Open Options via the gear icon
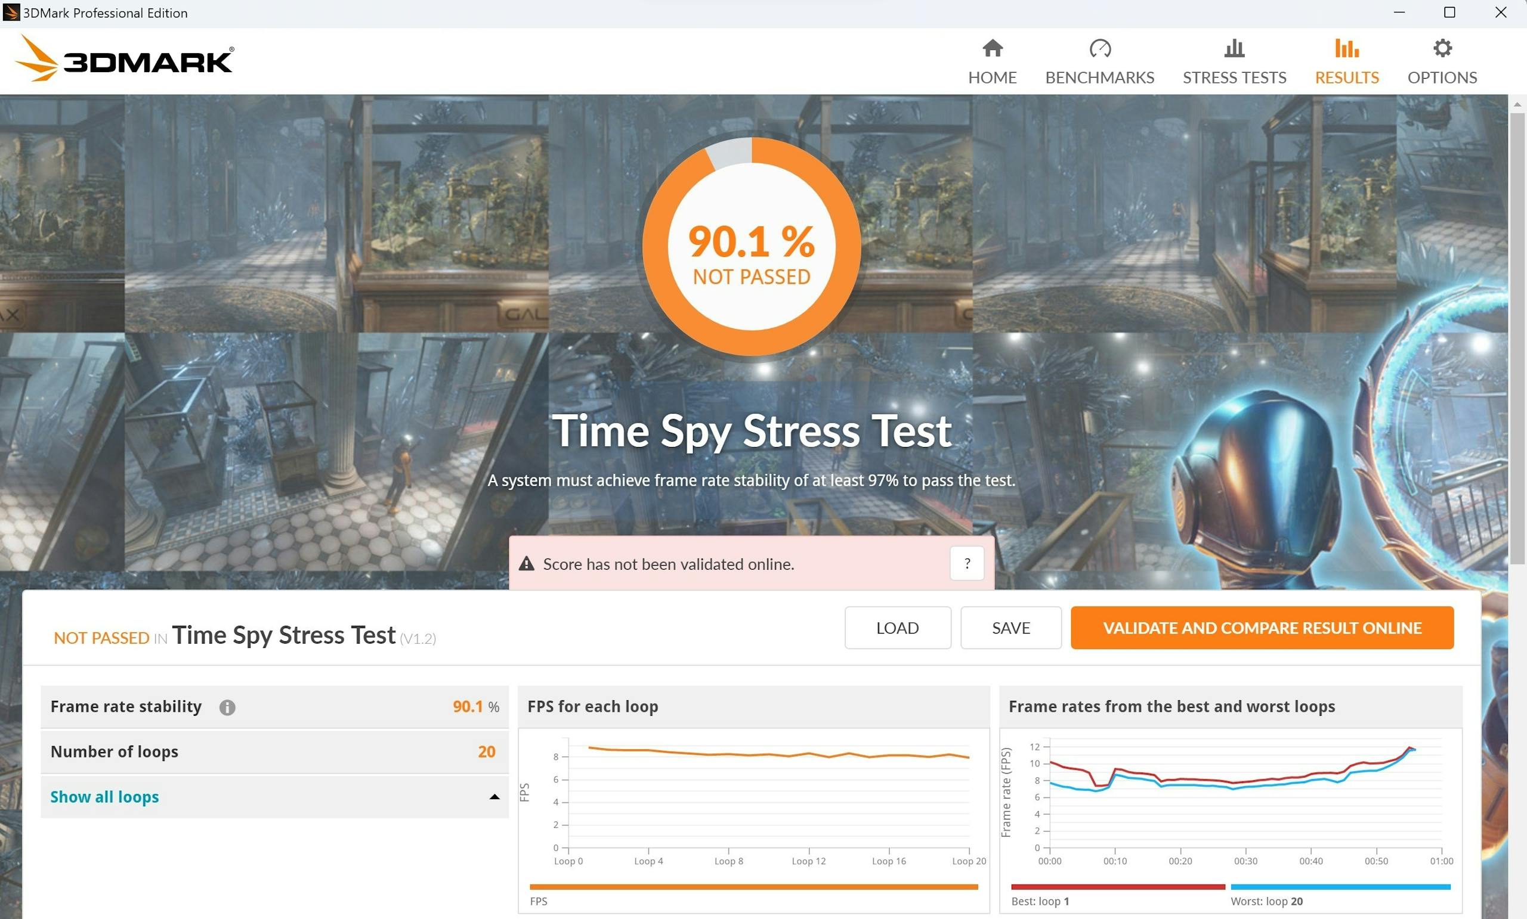The height and width of the screenshot is (919, 1527). [x=1442, y=48]
